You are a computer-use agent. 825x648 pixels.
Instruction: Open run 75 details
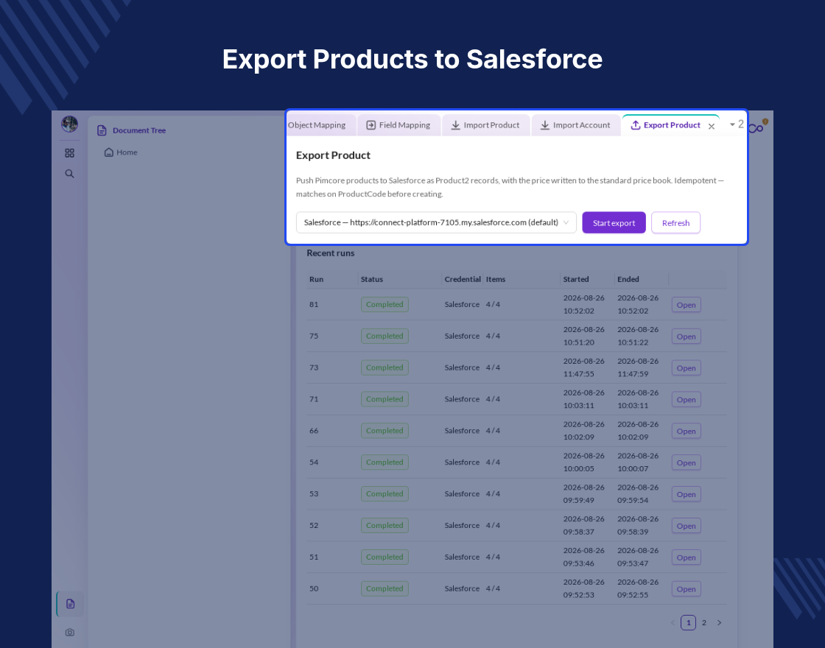pos(686,336)
